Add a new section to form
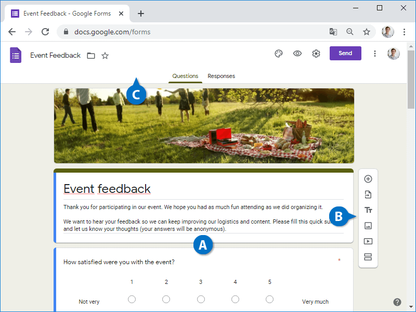 pyautogui.click(x=368, y=256)
